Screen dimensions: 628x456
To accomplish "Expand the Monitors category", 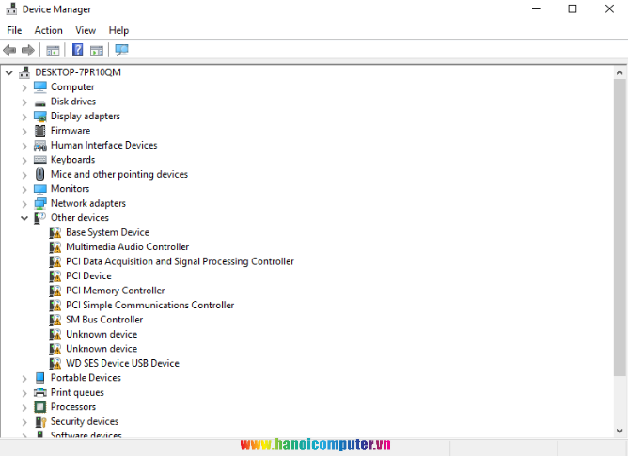I will tap(24, 190).
